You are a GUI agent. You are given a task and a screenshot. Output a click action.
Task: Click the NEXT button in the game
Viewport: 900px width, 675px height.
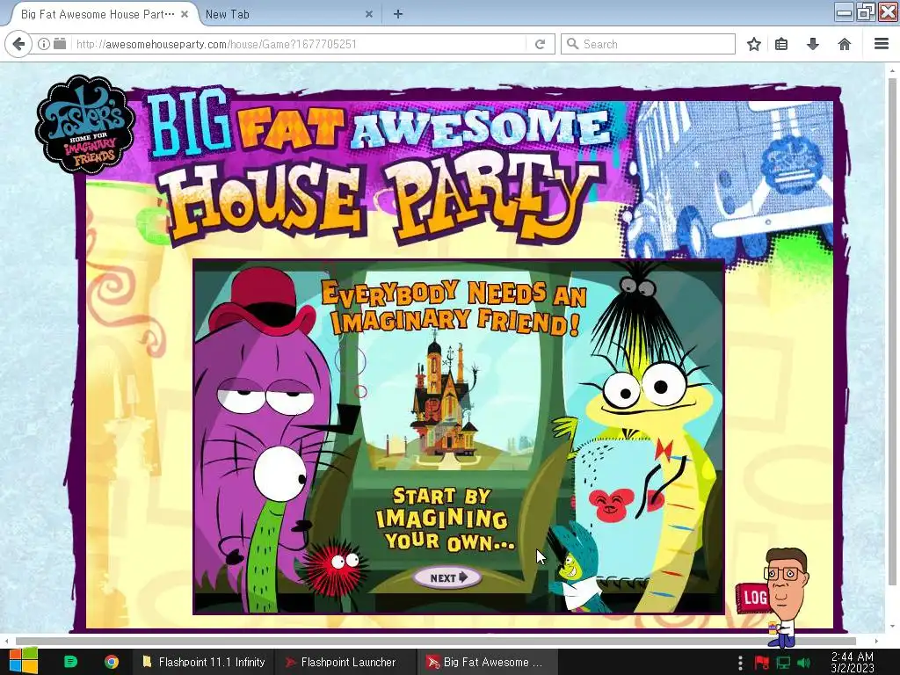click(x=447, y=577)
